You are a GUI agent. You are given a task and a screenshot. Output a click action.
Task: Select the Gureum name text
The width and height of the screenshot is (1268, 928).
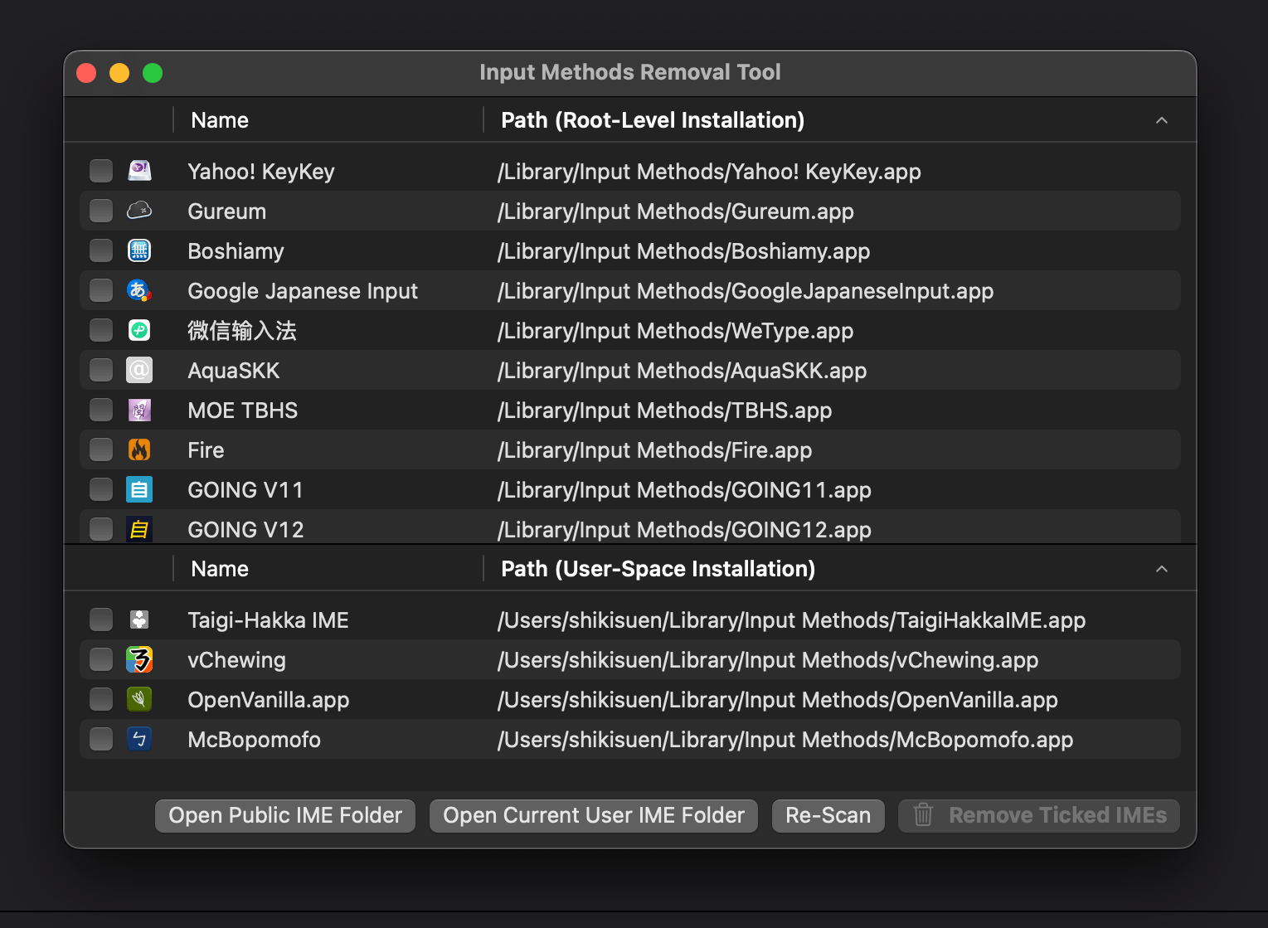(x=227, y=211)
